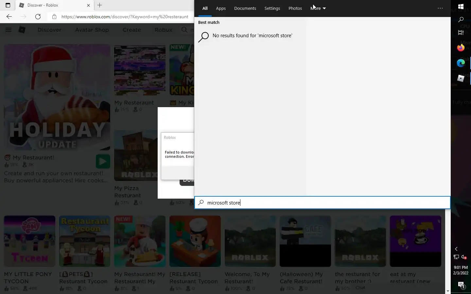Show hidden system tray icons
Viewport: 471px width, 294px height.
(456, 249)
